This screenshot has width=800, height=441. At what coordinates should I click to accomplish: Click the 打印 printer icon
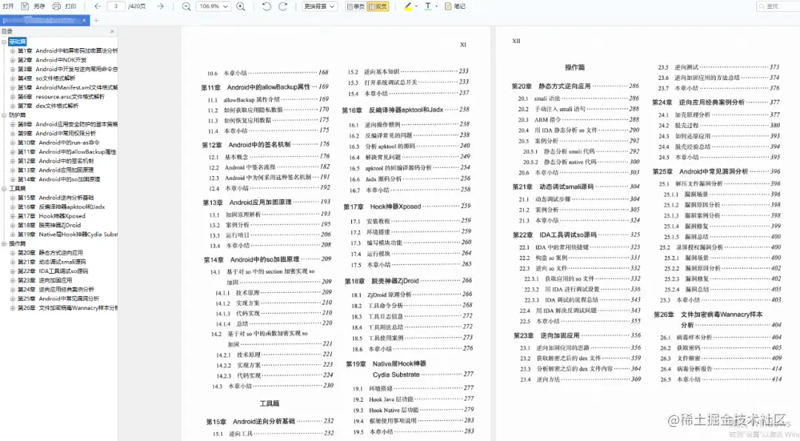(x=56, y=6)
